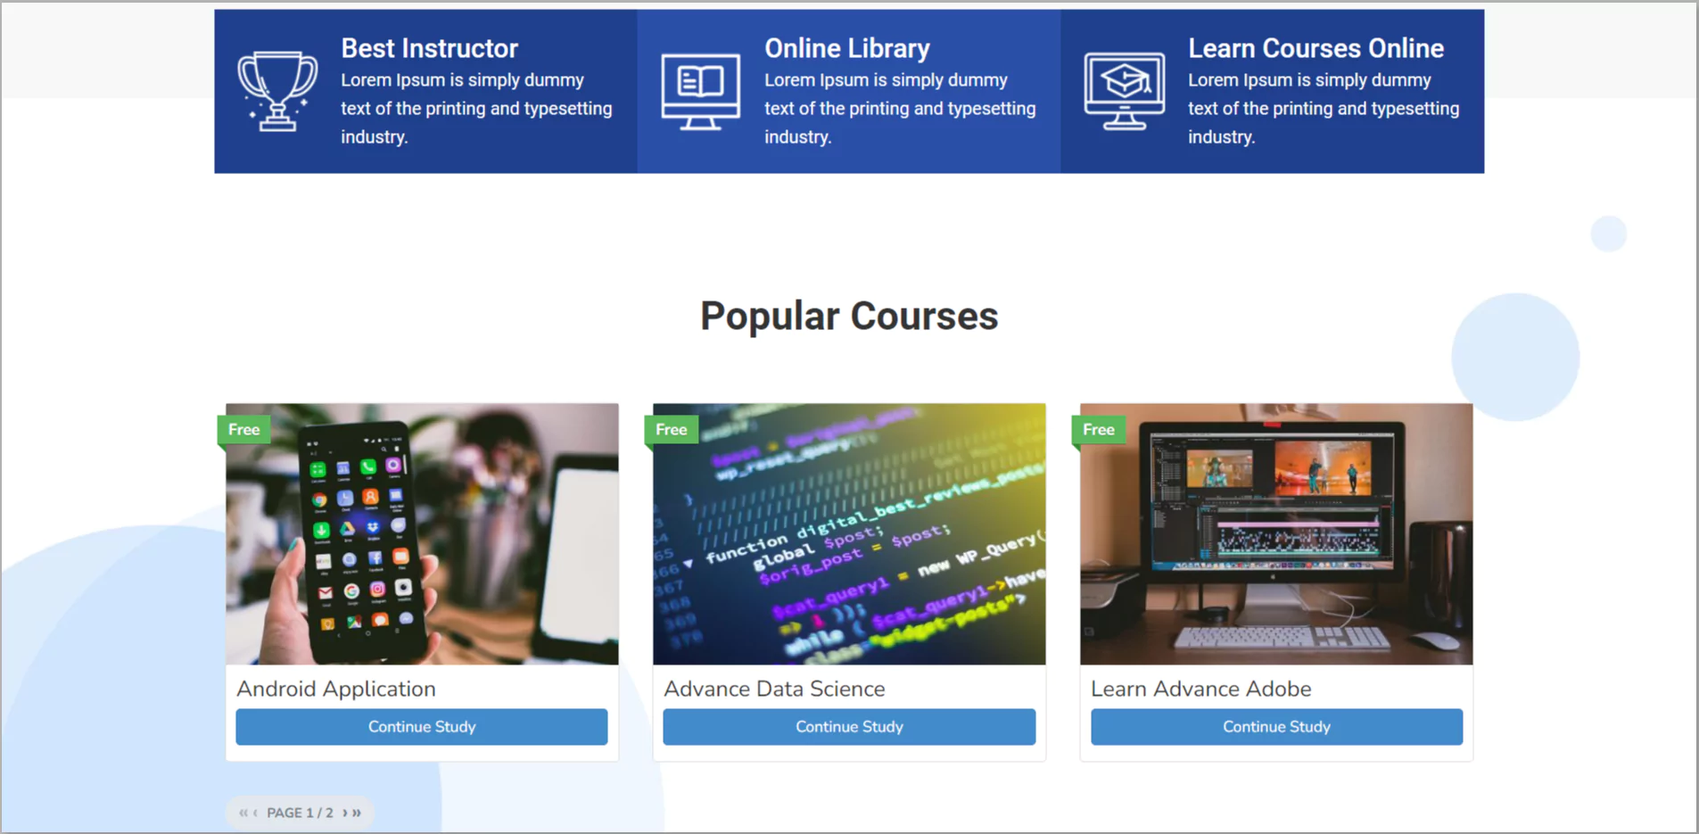Click the Learn Courses Online heading

(1315, 48)
